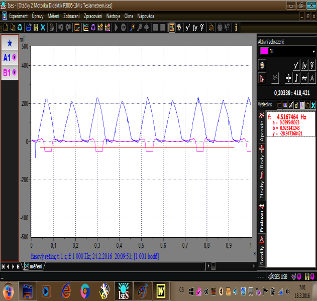Toggle channel B1 display button
Image resolution: width=317 pixels, height=301 pixels.
pos(10,72)
